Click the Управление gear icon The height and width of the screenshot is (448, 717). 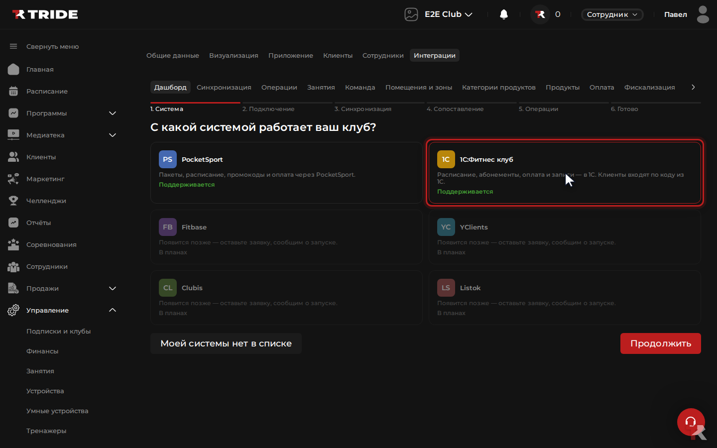point(13,310)
